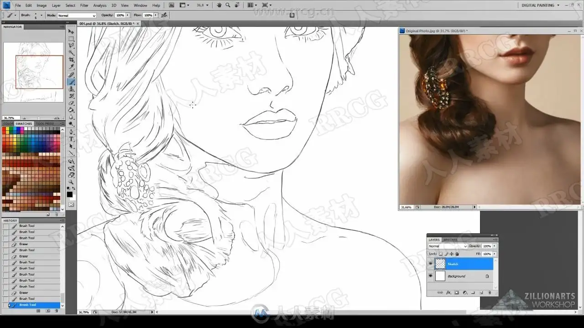Toggle history brush source for first listed Brush Tool state
The image size is (584, 328).
tap(6, 226)
